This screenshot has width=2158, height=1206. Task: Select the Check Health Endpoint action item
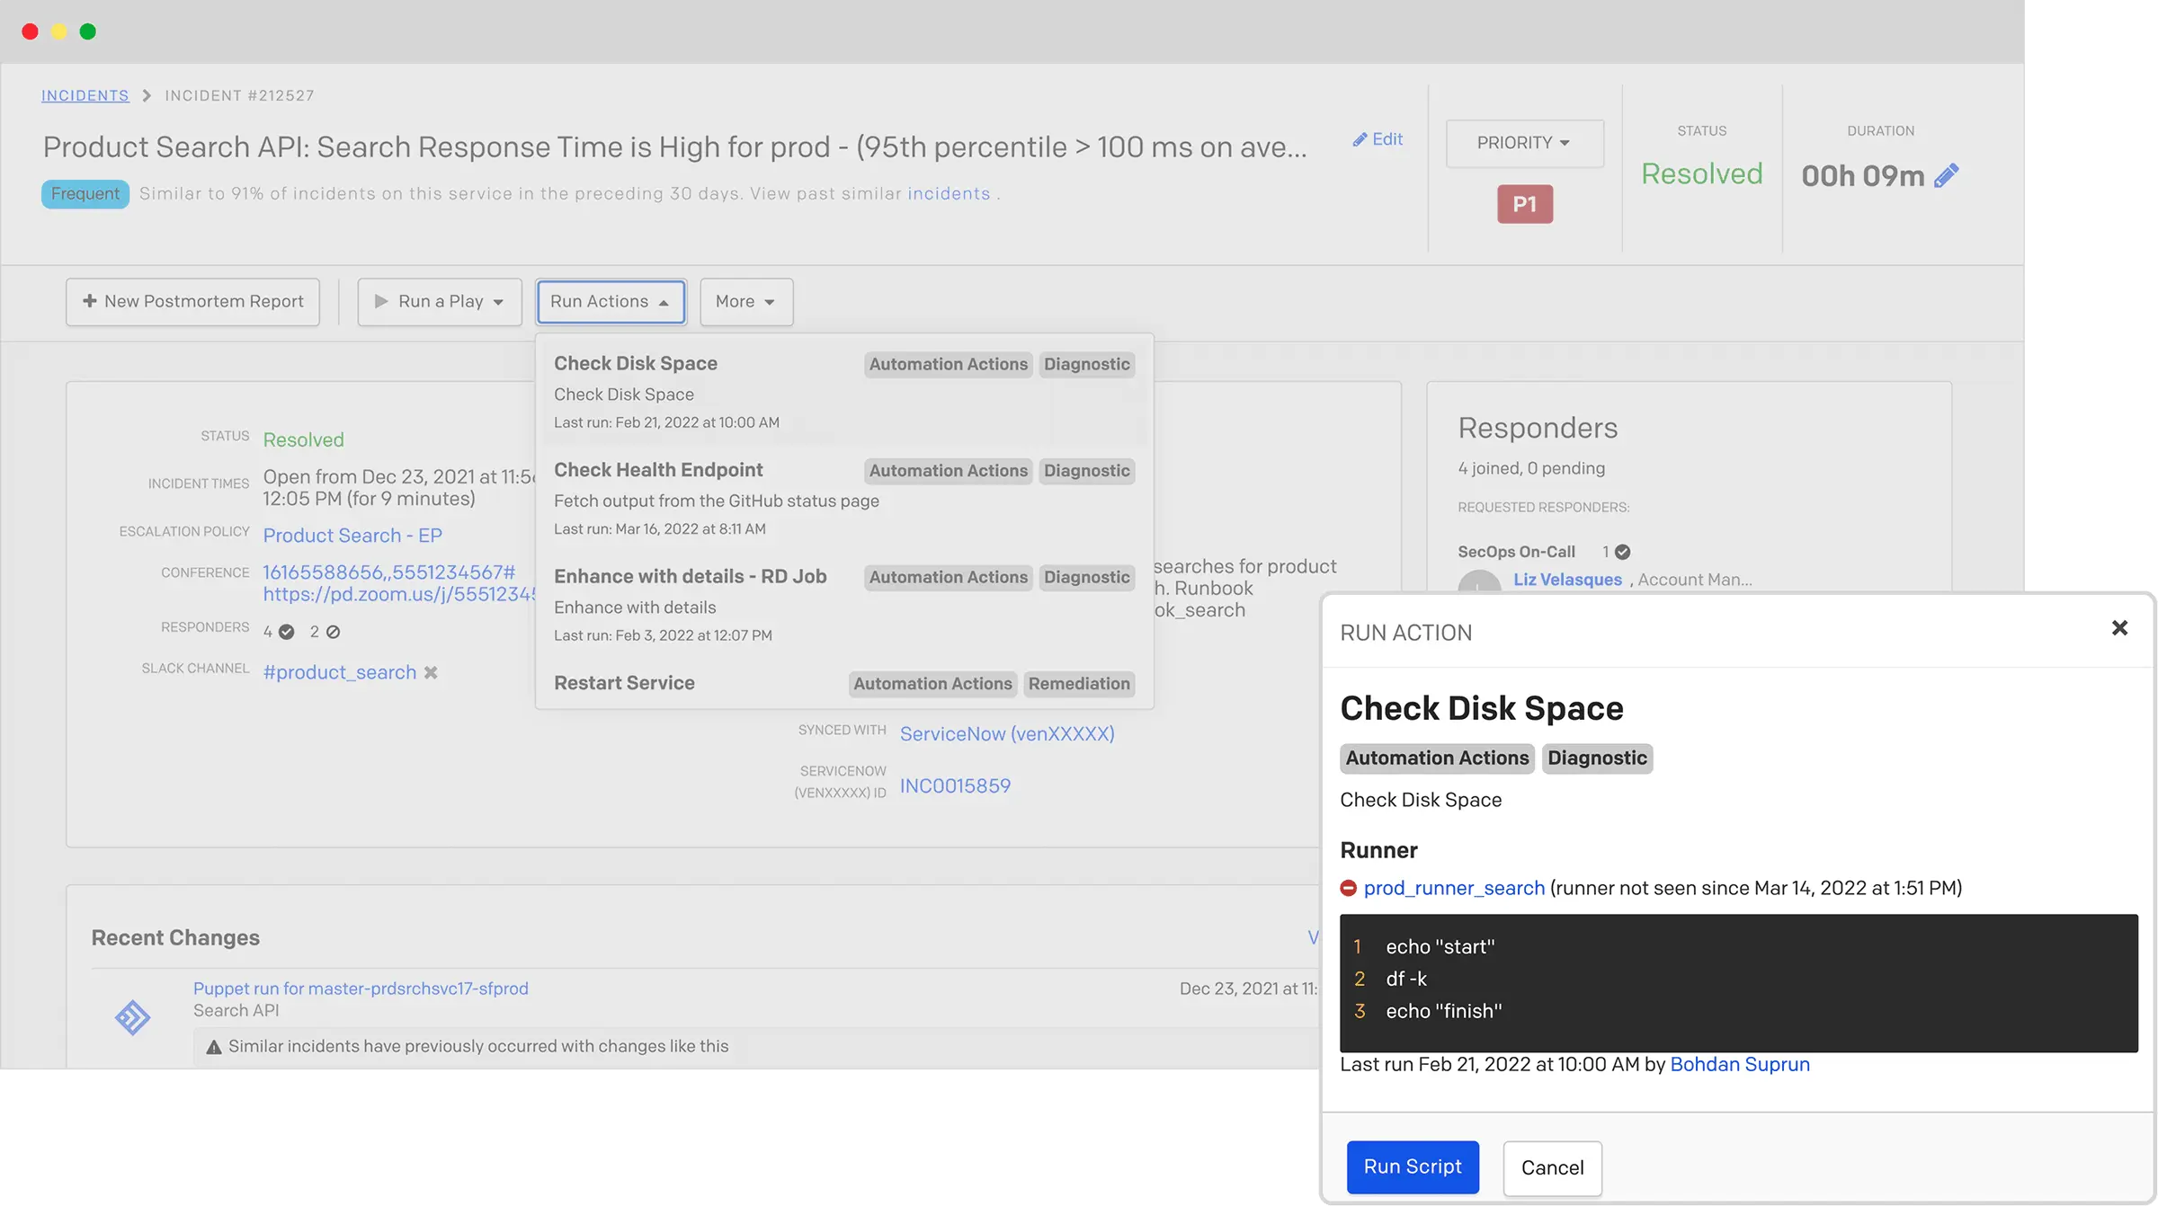(x=658, y=470)
